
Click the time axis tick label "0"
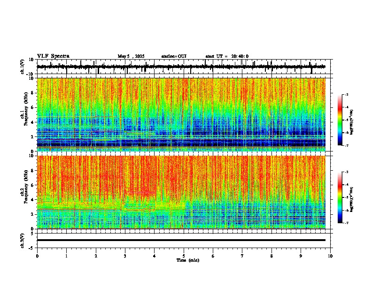pyautogui.click(x=37, y=256)
